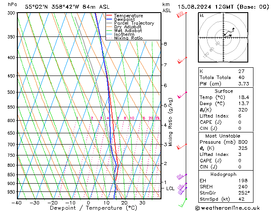This screenshot has width=273, height=211.
Task: Select the Wet Adiabat legend entry
Action: pyautogui.click(x=128, y=30)
